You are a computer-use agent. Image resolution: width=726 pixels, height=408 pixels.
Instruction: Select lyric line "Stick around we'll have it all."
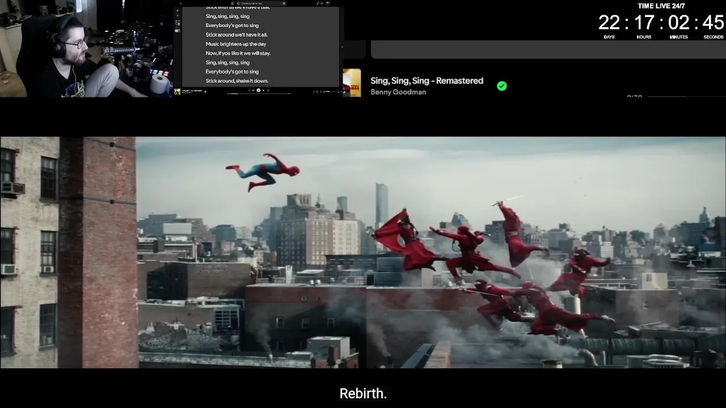click(x=237, y=35)
